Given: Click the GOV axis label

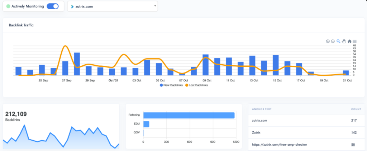Looking at the screenshot, I should 137,132.
